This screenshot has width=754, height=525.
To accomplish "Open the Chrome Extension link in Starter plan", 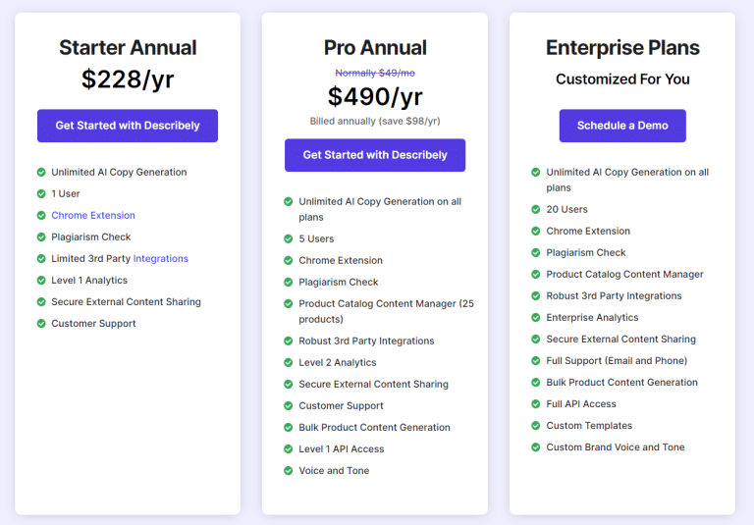I will [93, 215].
